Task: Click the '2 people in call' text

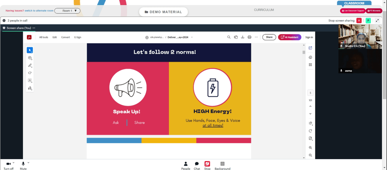Action: (17, 21)
